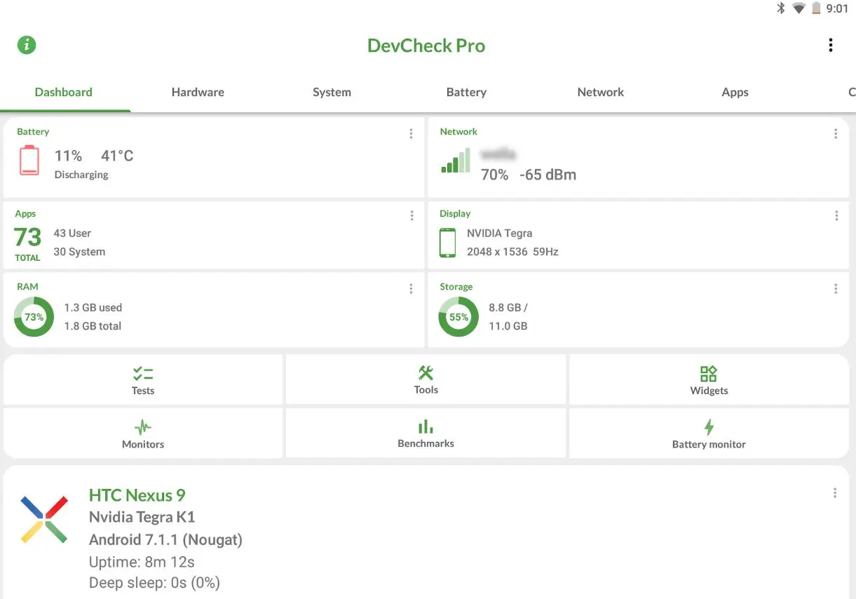
Task: Select the Apps tab
Action: tap(735, 92)
